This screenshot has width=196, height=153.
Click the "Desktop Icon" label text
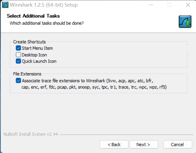click(x=34, y=55)
